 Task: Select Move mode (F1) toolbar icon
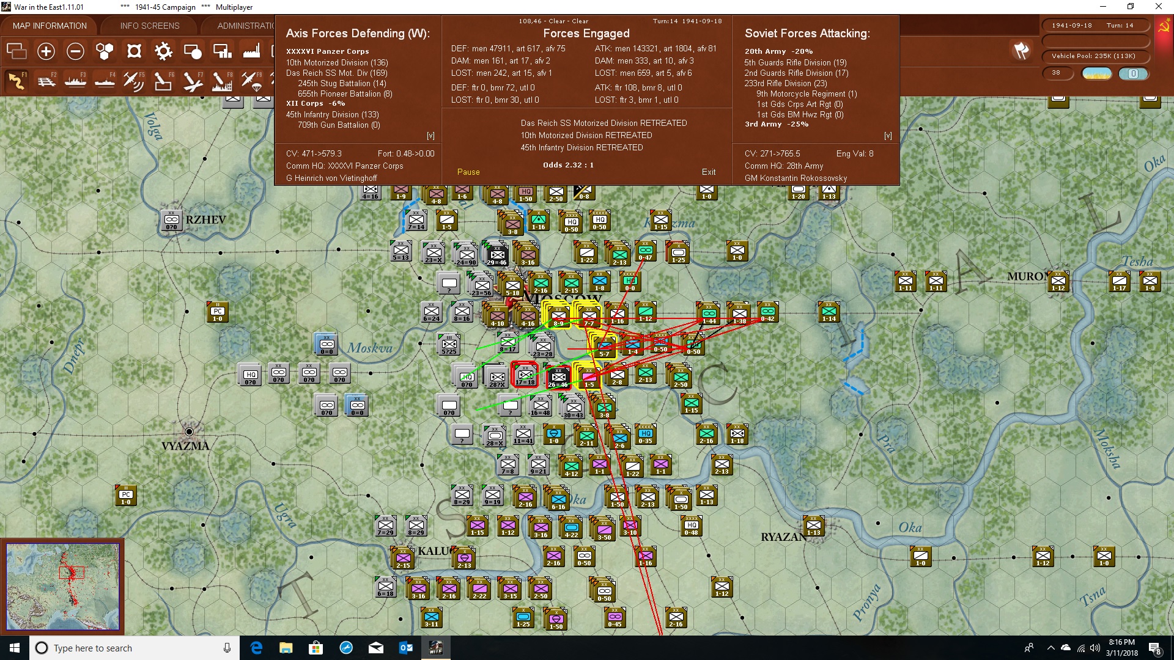pyautogui.click(x=17, y=81)
